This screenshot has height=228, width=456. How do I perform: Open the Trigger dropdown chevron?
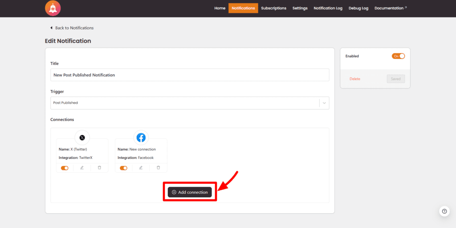[324, 103]
